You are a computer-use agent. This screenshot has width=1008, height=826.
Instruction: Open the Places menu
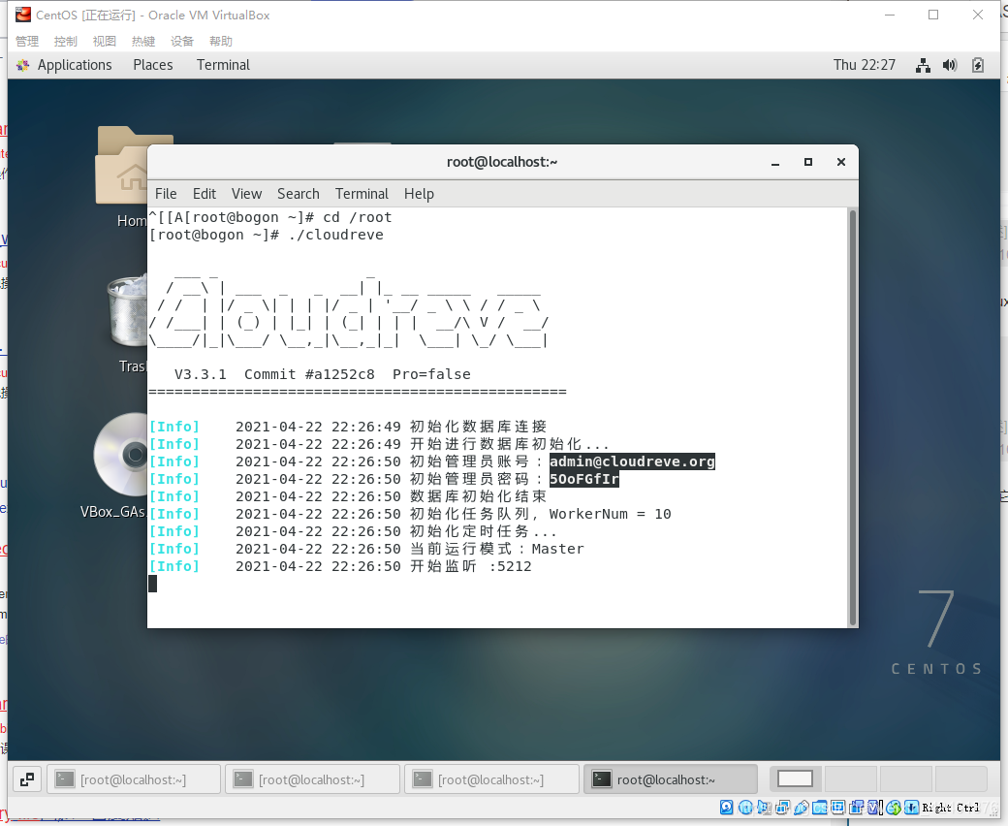click(153, 65)
